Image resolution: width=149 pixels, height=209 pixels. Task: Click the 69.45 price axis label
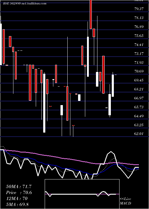point(139,80)
